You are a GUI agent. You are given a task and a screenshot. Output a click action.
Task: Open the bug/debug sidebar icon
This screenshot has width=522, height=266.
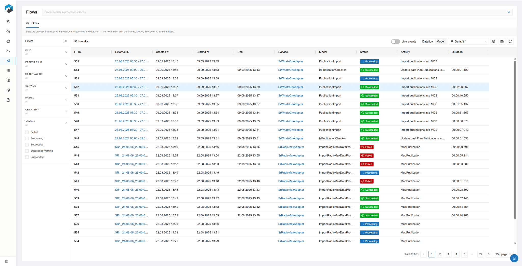coord(8,41)
